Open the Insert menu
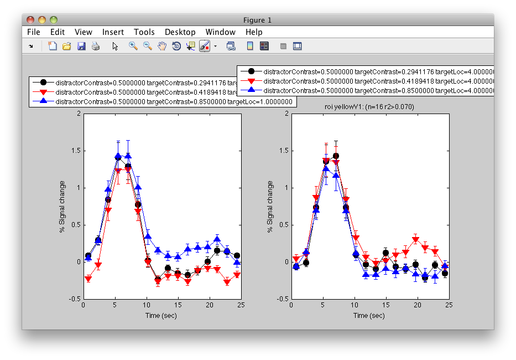The width and height of the screenshot is (516, 360). pos(113,32)
